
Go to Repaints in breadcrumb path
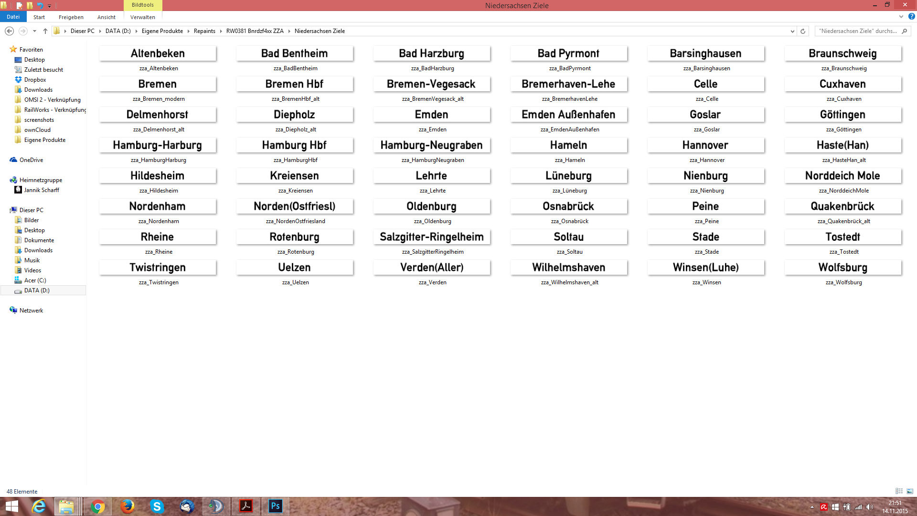[204, 31]
